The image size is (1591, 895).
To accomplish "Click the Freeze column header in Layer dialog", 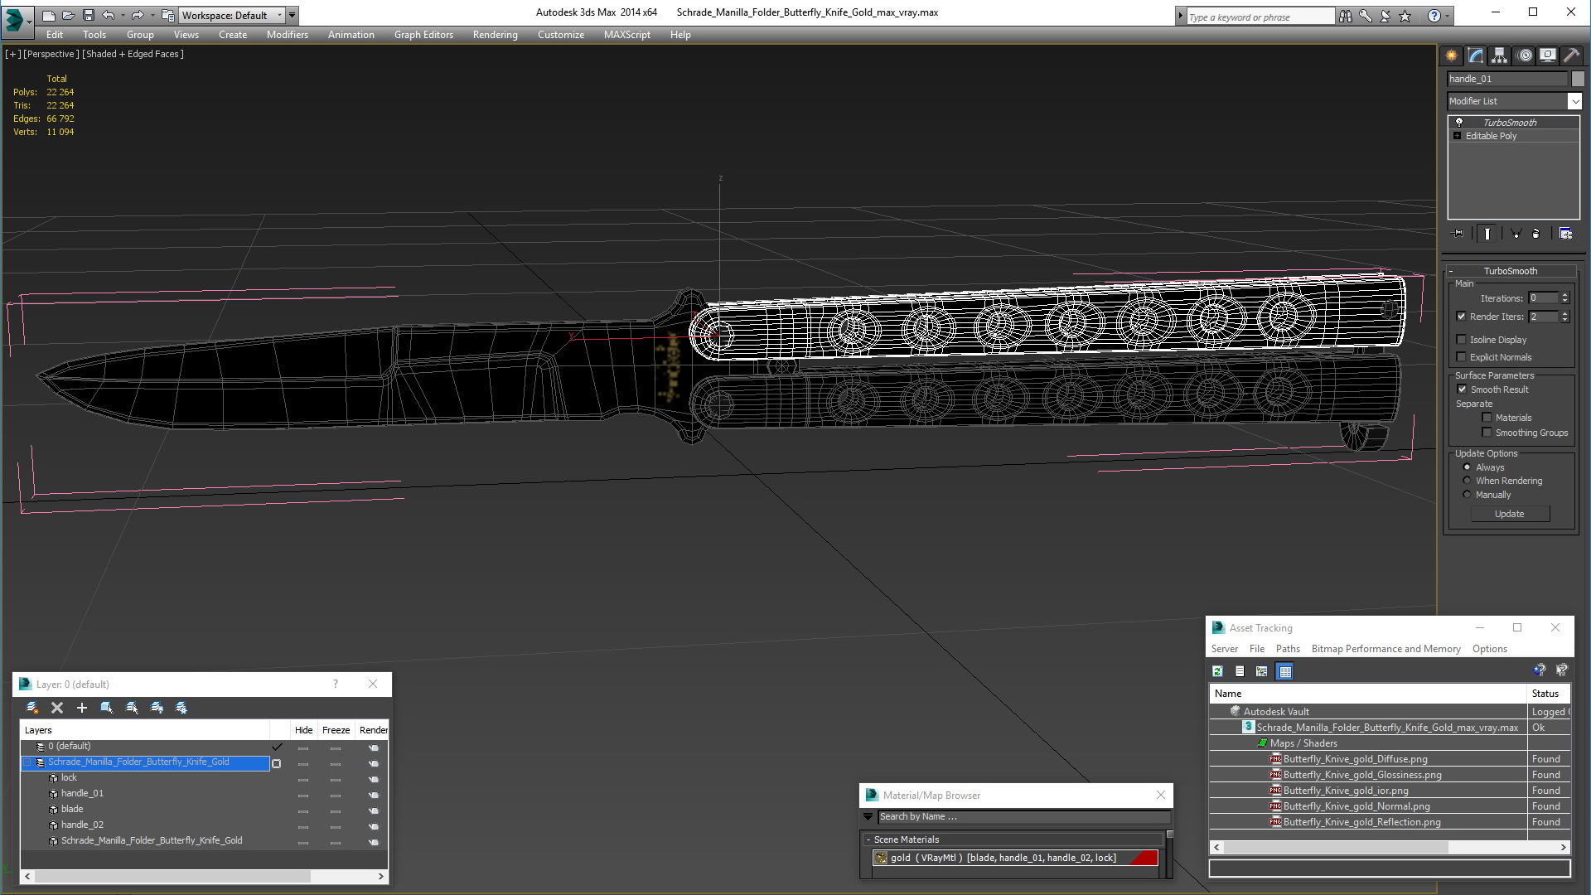I will [x=336, y=730].
